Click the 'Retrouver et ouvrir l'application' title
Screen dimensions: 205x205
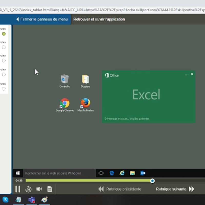(99, 19)
